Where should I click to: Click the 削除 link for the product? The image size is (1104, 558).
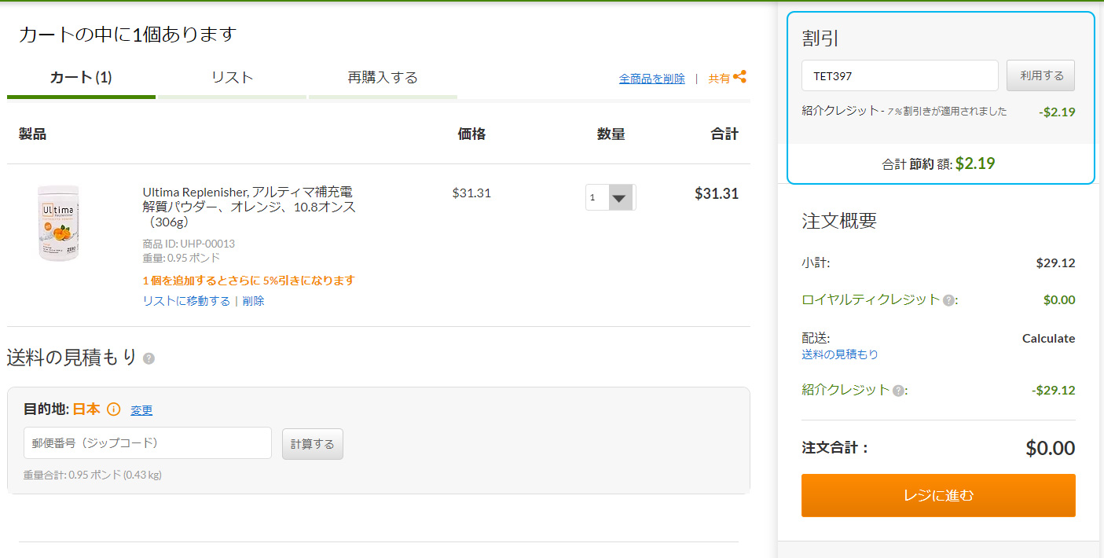click(254, 301)
